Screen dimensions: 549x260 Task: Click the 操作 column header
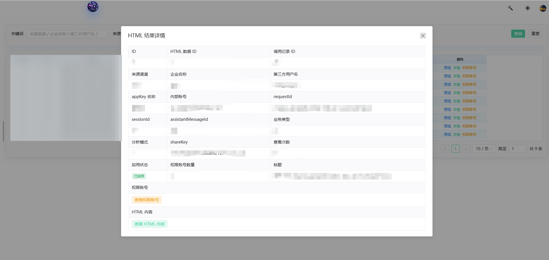460,60
